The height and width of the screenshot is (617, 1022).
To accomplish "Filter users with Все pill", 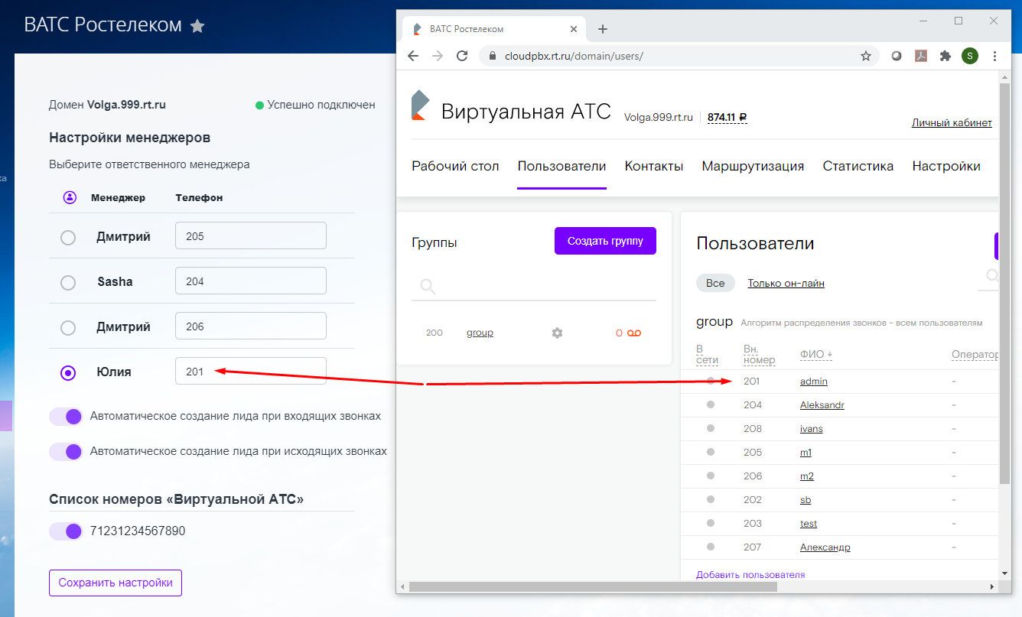I will [715, 283].
